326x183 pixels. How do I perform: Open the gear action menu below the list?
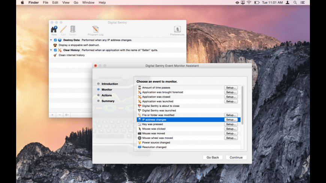pos(66,115)
